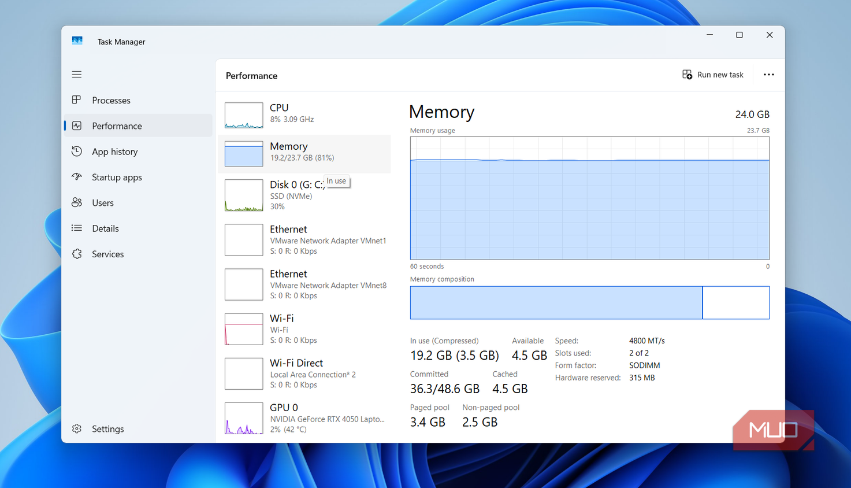
Task: Select the GPU 0 mini graph
Action: click(x=244, y=418)
